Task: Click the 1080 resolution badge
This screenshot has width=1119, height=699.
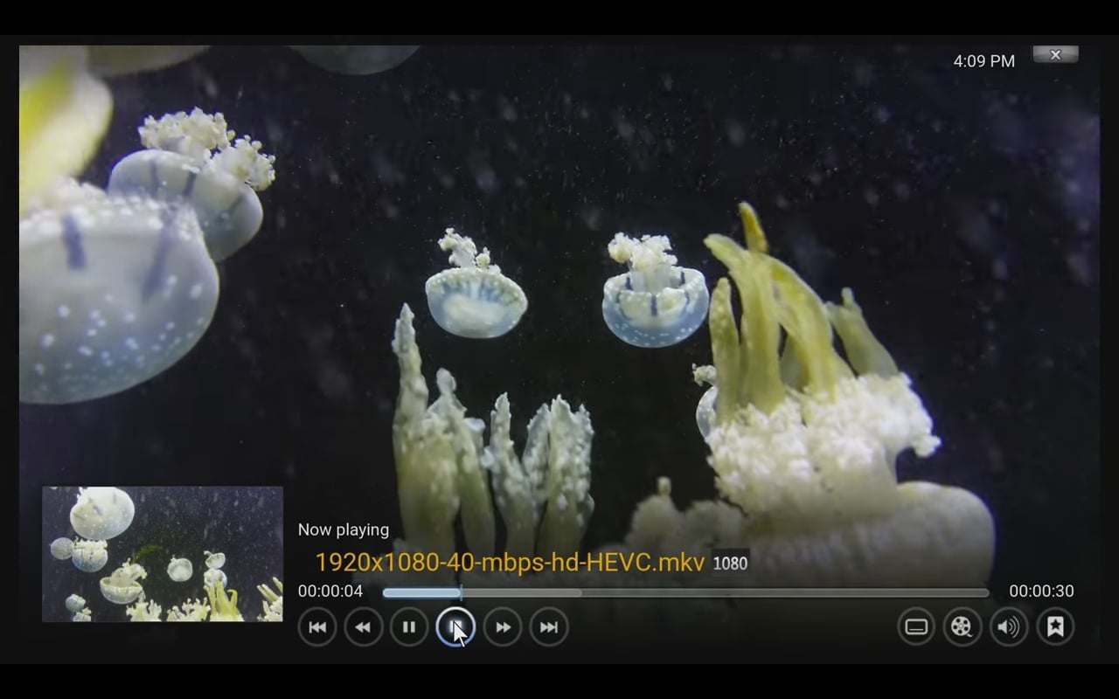Action: pyautogui.click(x=730, y=564)
